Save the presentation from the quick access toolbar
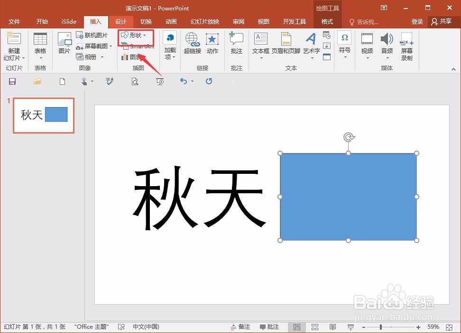461x333 pixels. (x=12, y=81)
